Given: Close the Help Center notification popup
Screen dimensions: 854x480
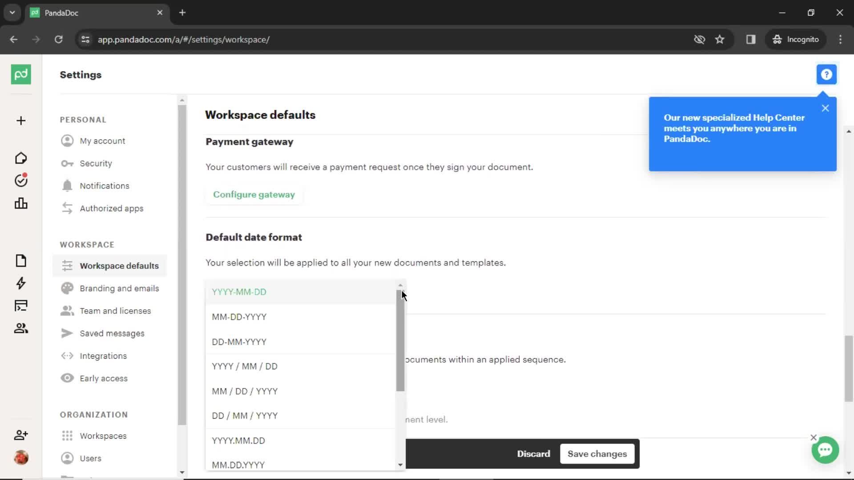Looking at the screenshot, I should coord(825,108).
